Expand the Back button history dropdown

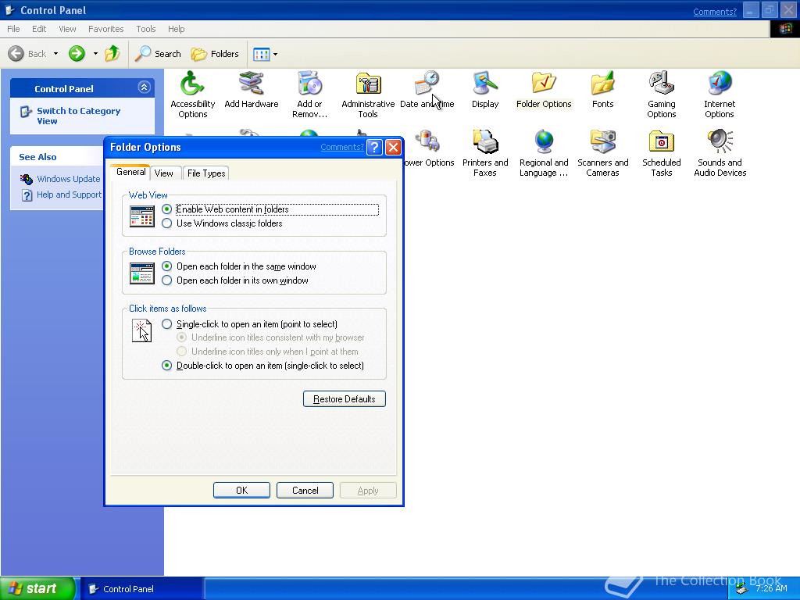click(x=55, y=54)
